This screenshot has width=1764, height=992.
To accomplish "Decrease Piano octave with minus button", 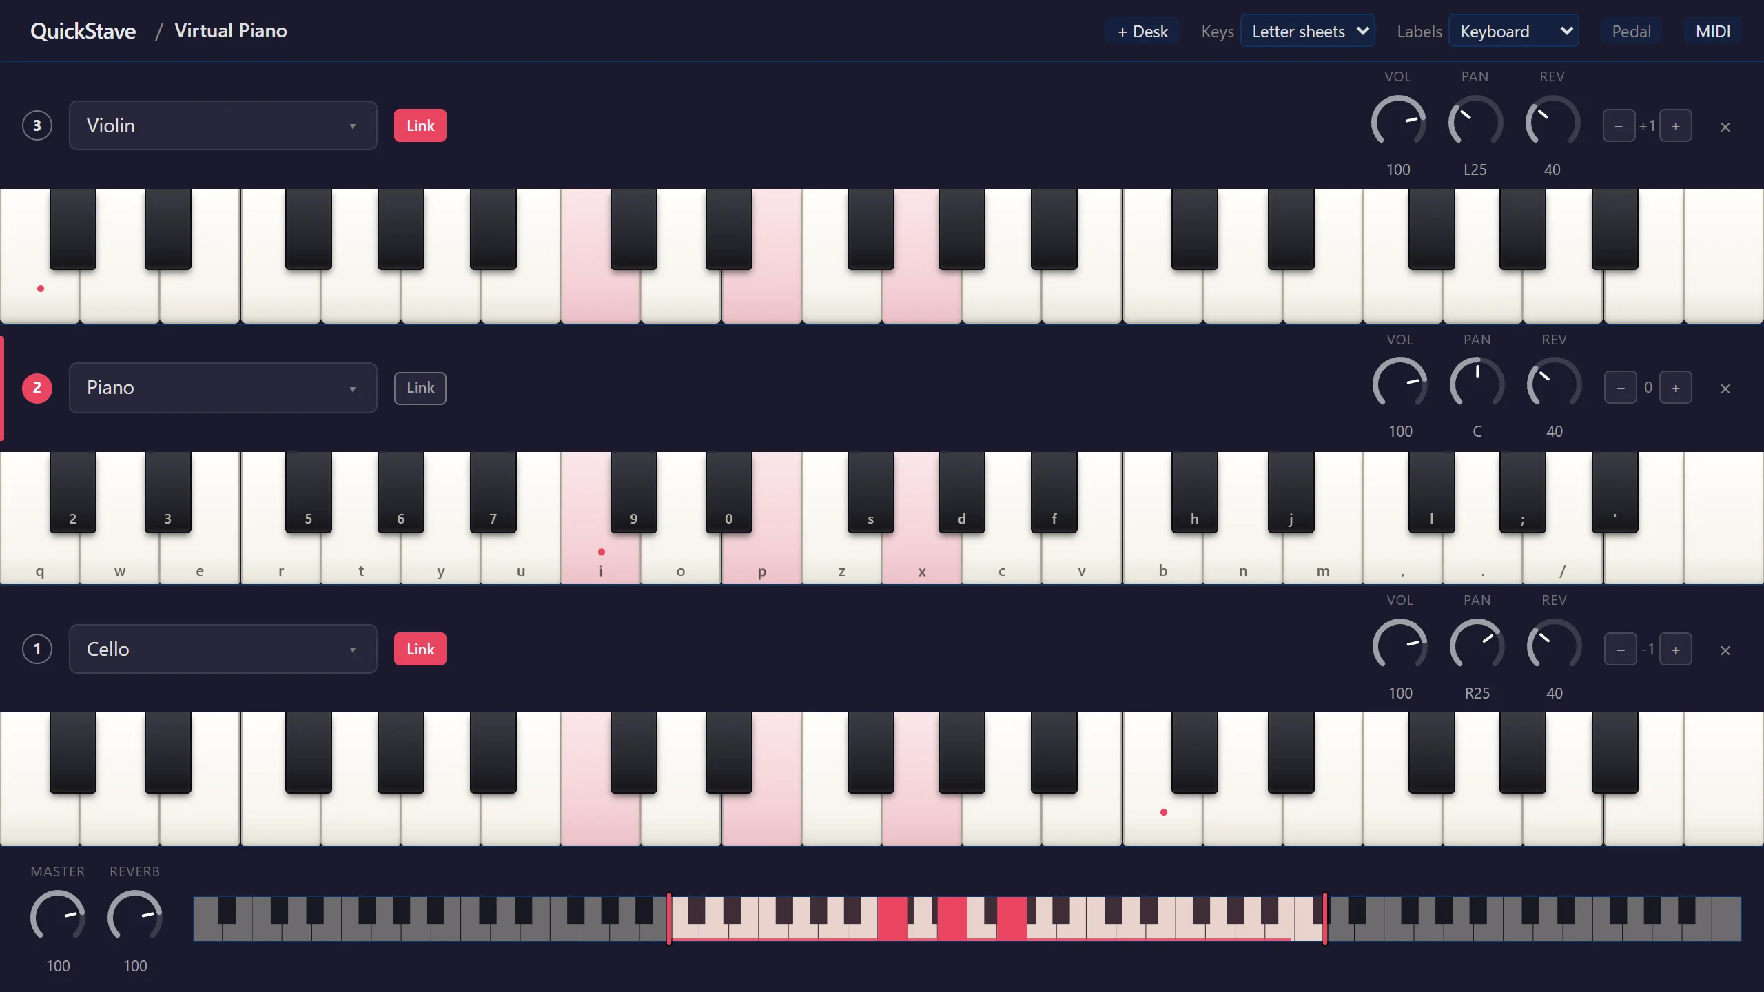I will pyautogui.click(x=1621, y=388).
